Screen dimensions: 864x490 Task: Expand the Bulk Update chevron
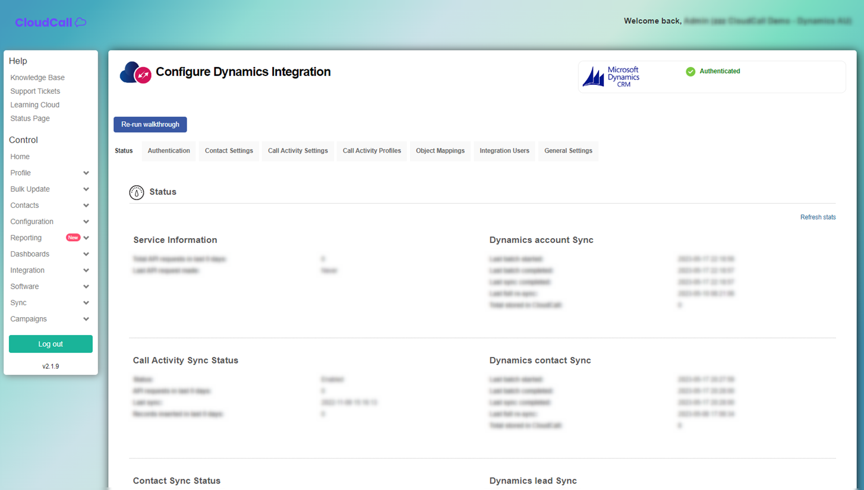86,189
